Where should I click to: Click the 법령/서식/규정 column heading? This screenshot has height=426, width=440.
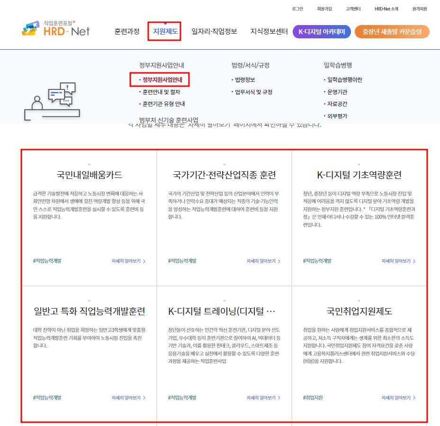coord(250,65)
